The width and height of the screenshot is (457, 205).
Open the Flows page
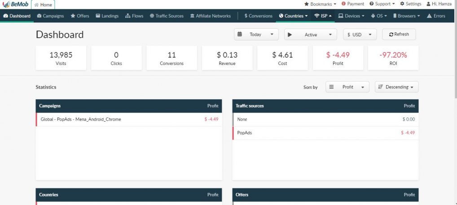pyautogui.click(x=134, y=16)
